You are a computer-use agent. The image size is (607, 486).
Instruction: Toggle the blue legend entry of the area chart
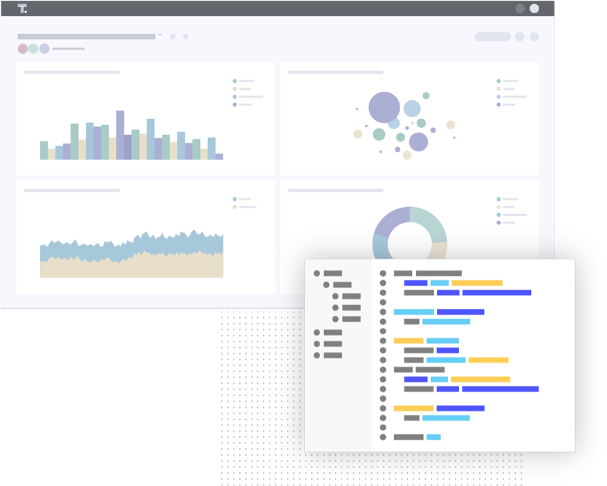[242, 199]
